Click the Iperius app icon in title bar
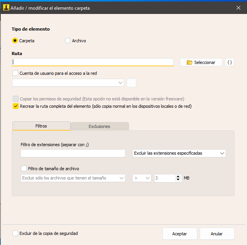 6,8
